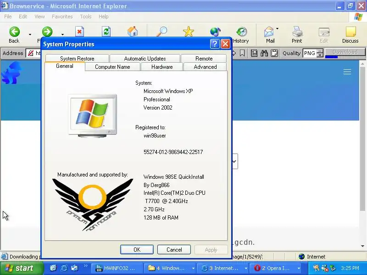
Task: Open the File menu
Action: (x=8, y=16)
